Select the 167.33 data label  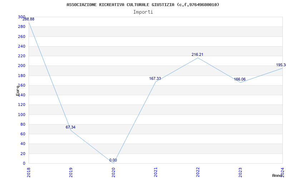click(155, 78)
